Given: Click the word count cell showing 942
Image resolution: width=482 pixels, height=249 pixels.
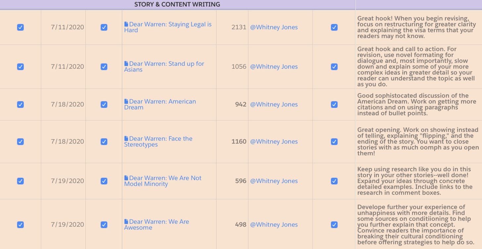Looking at the screenshot, I should (x=240, y=104).
